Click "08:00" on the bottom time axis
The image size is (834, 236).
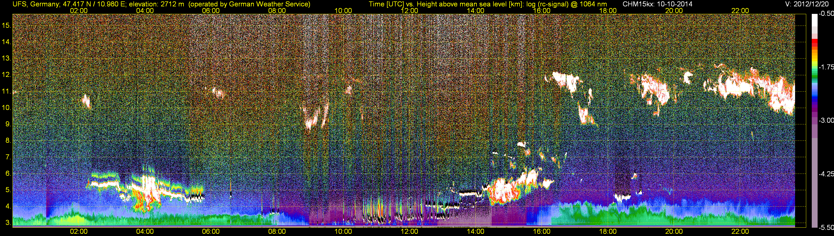(x=277, y=232)
